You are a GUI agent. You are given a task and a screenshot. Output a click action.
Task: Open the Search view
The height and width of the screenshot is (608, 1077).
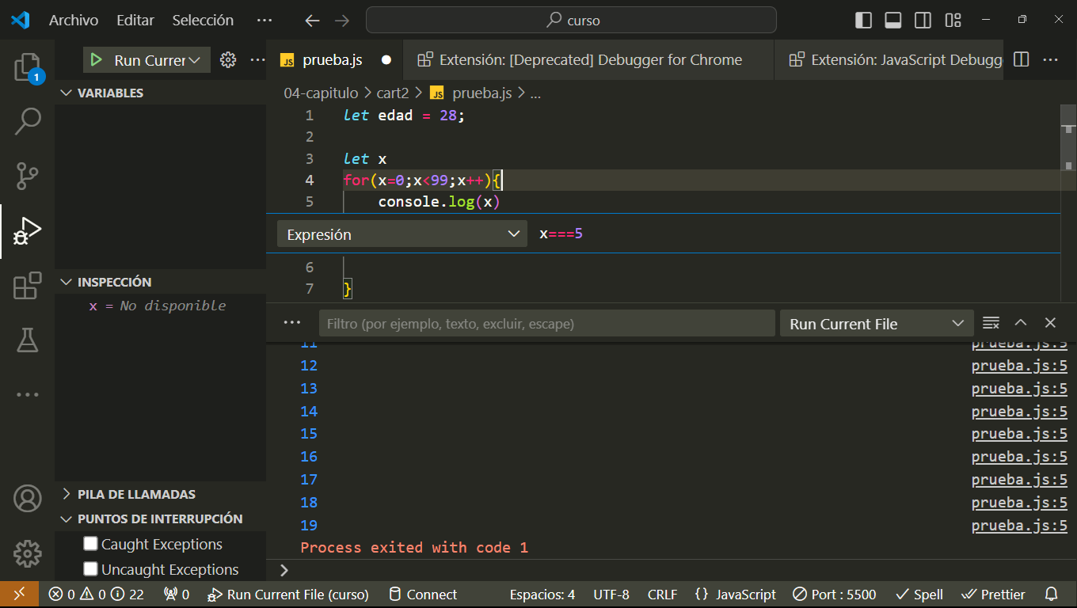(28, 121)
